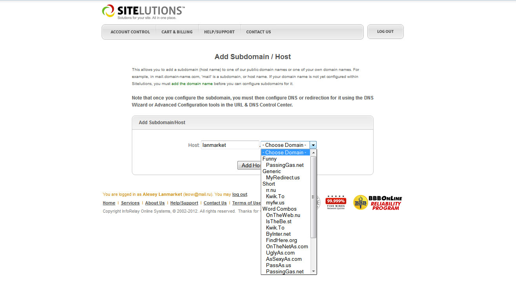
Task: Pick OnTheWeb.nu from Word Combos
Action: click(283, 215)
